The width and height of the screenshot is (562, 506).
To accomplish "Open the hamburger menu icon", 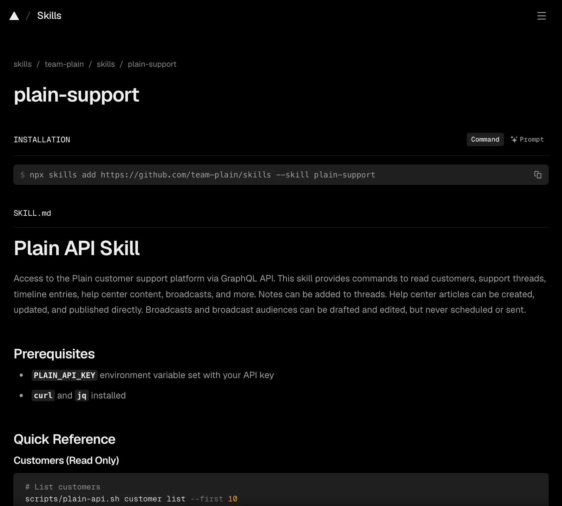I will 541,16.
